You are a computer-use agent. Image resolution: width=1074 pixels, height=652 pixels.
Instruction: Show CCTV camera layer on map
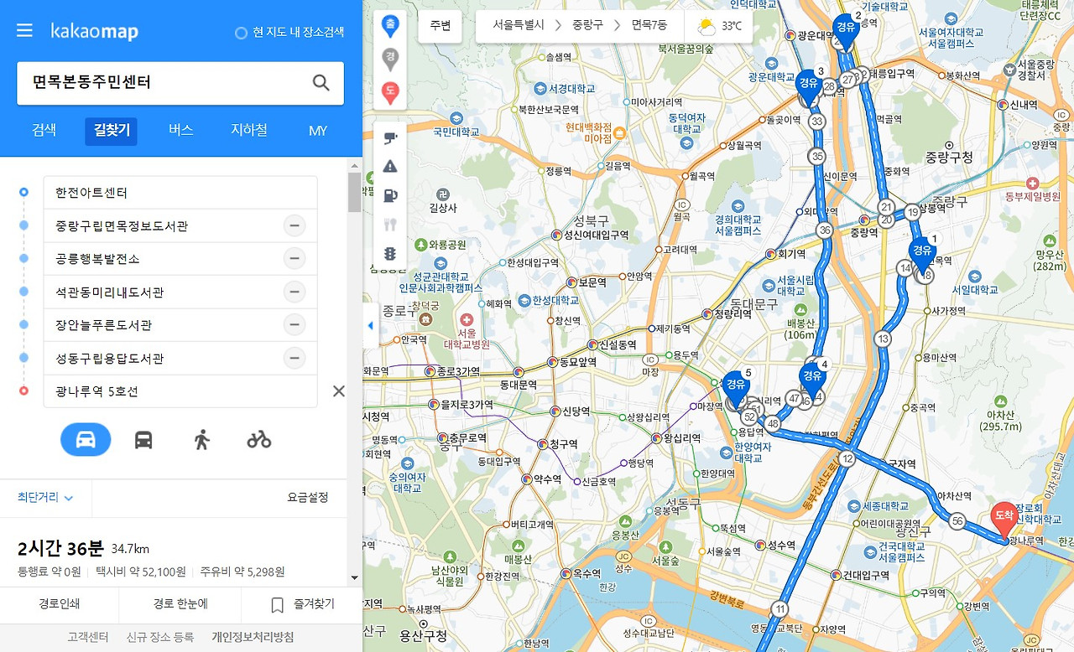pyautogui.click(x=390, y=137)
